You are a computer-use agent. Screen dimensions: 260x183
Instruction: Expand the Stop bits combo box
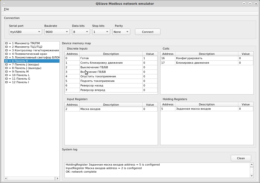(101, 32)
